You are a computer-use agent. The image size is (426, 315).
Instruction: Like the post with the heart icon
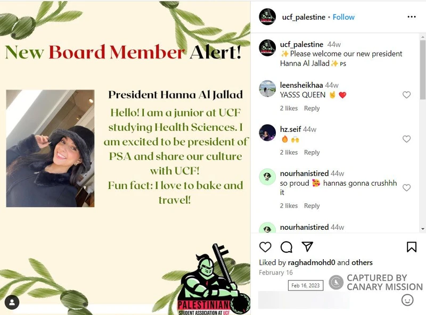pos(265,247)
